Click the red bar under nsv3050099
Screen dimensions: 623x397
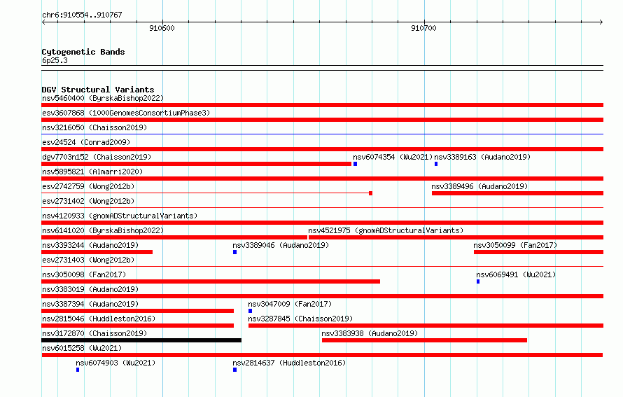point(538,252)
